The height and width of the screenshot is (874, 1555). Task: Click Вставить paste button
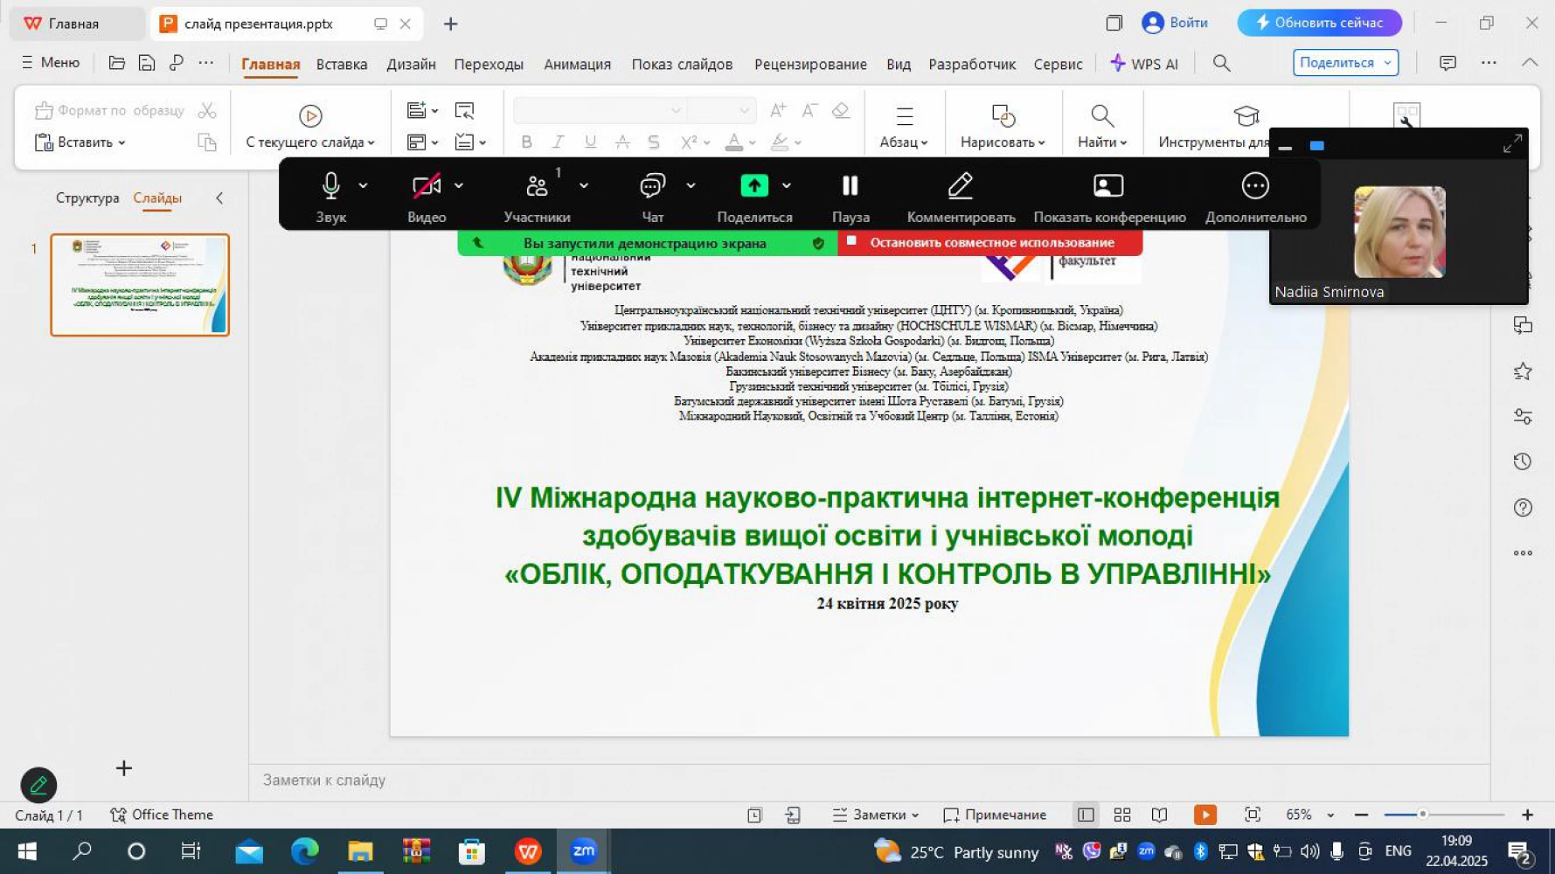point(79,142)
